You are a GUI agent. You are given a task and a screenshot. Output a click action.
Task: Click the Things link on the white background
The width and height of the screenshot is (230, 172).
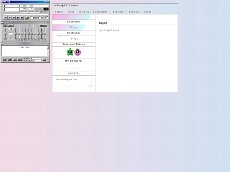[x=74, y=39]
